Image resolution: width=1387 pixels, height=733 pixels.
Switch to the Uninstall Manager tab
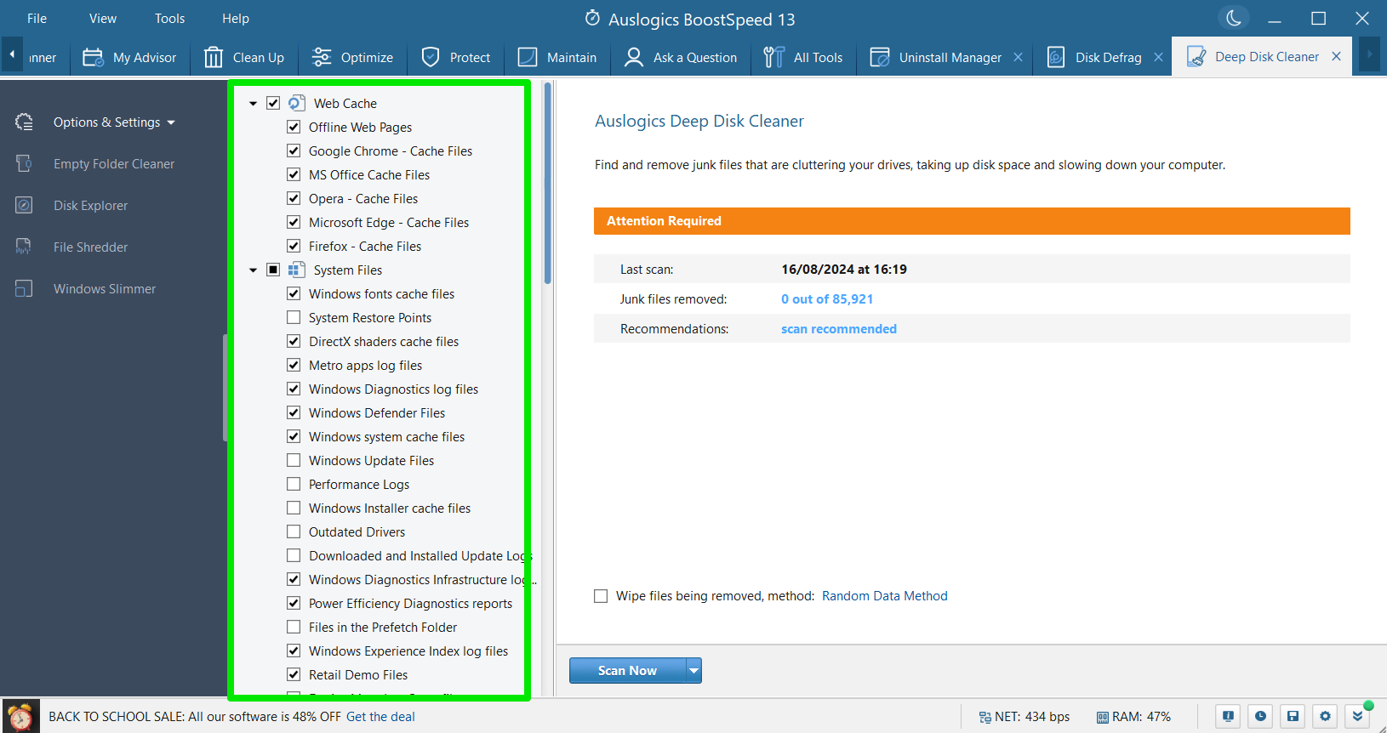click(936, 57)
